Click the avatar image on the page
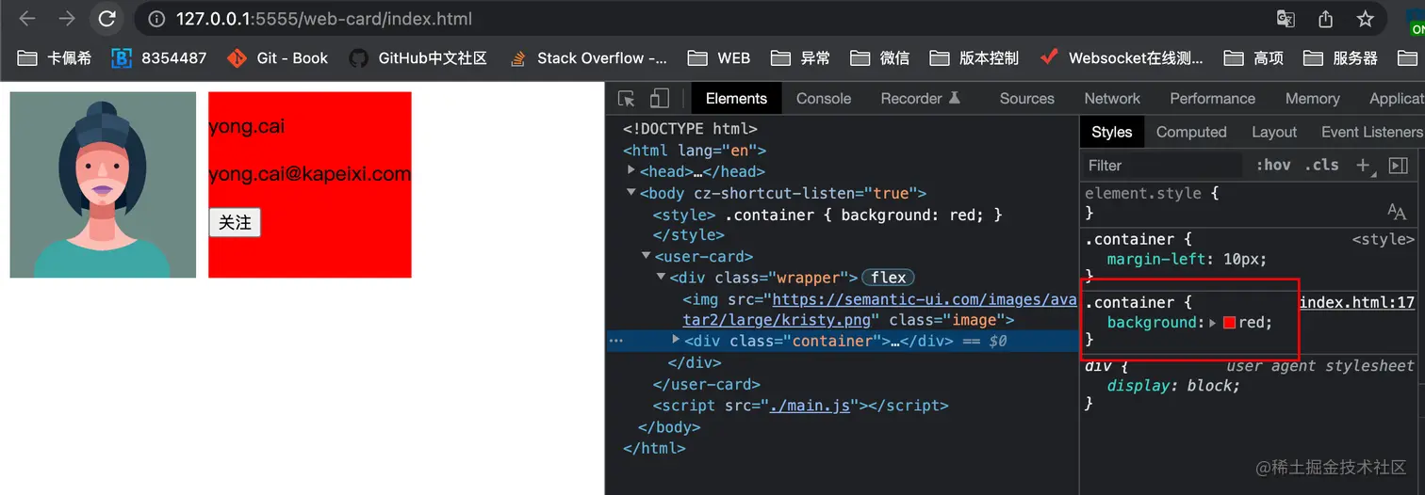This screenshot has width=1425, height=495. [x=103, y=184]
